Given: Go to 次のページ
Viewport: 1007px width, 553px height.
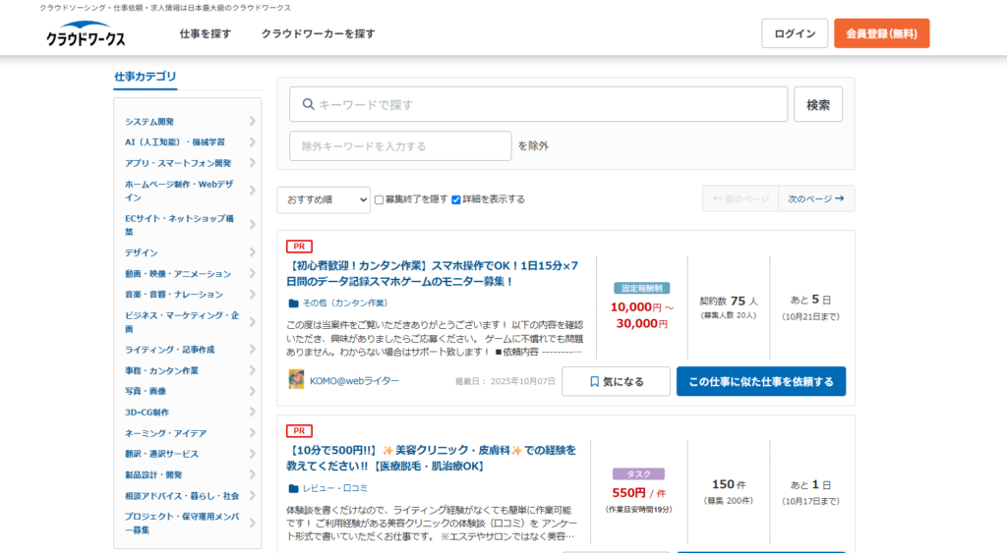Looking at the screenshot, I should pyautogui.click(x=815, y=199).
